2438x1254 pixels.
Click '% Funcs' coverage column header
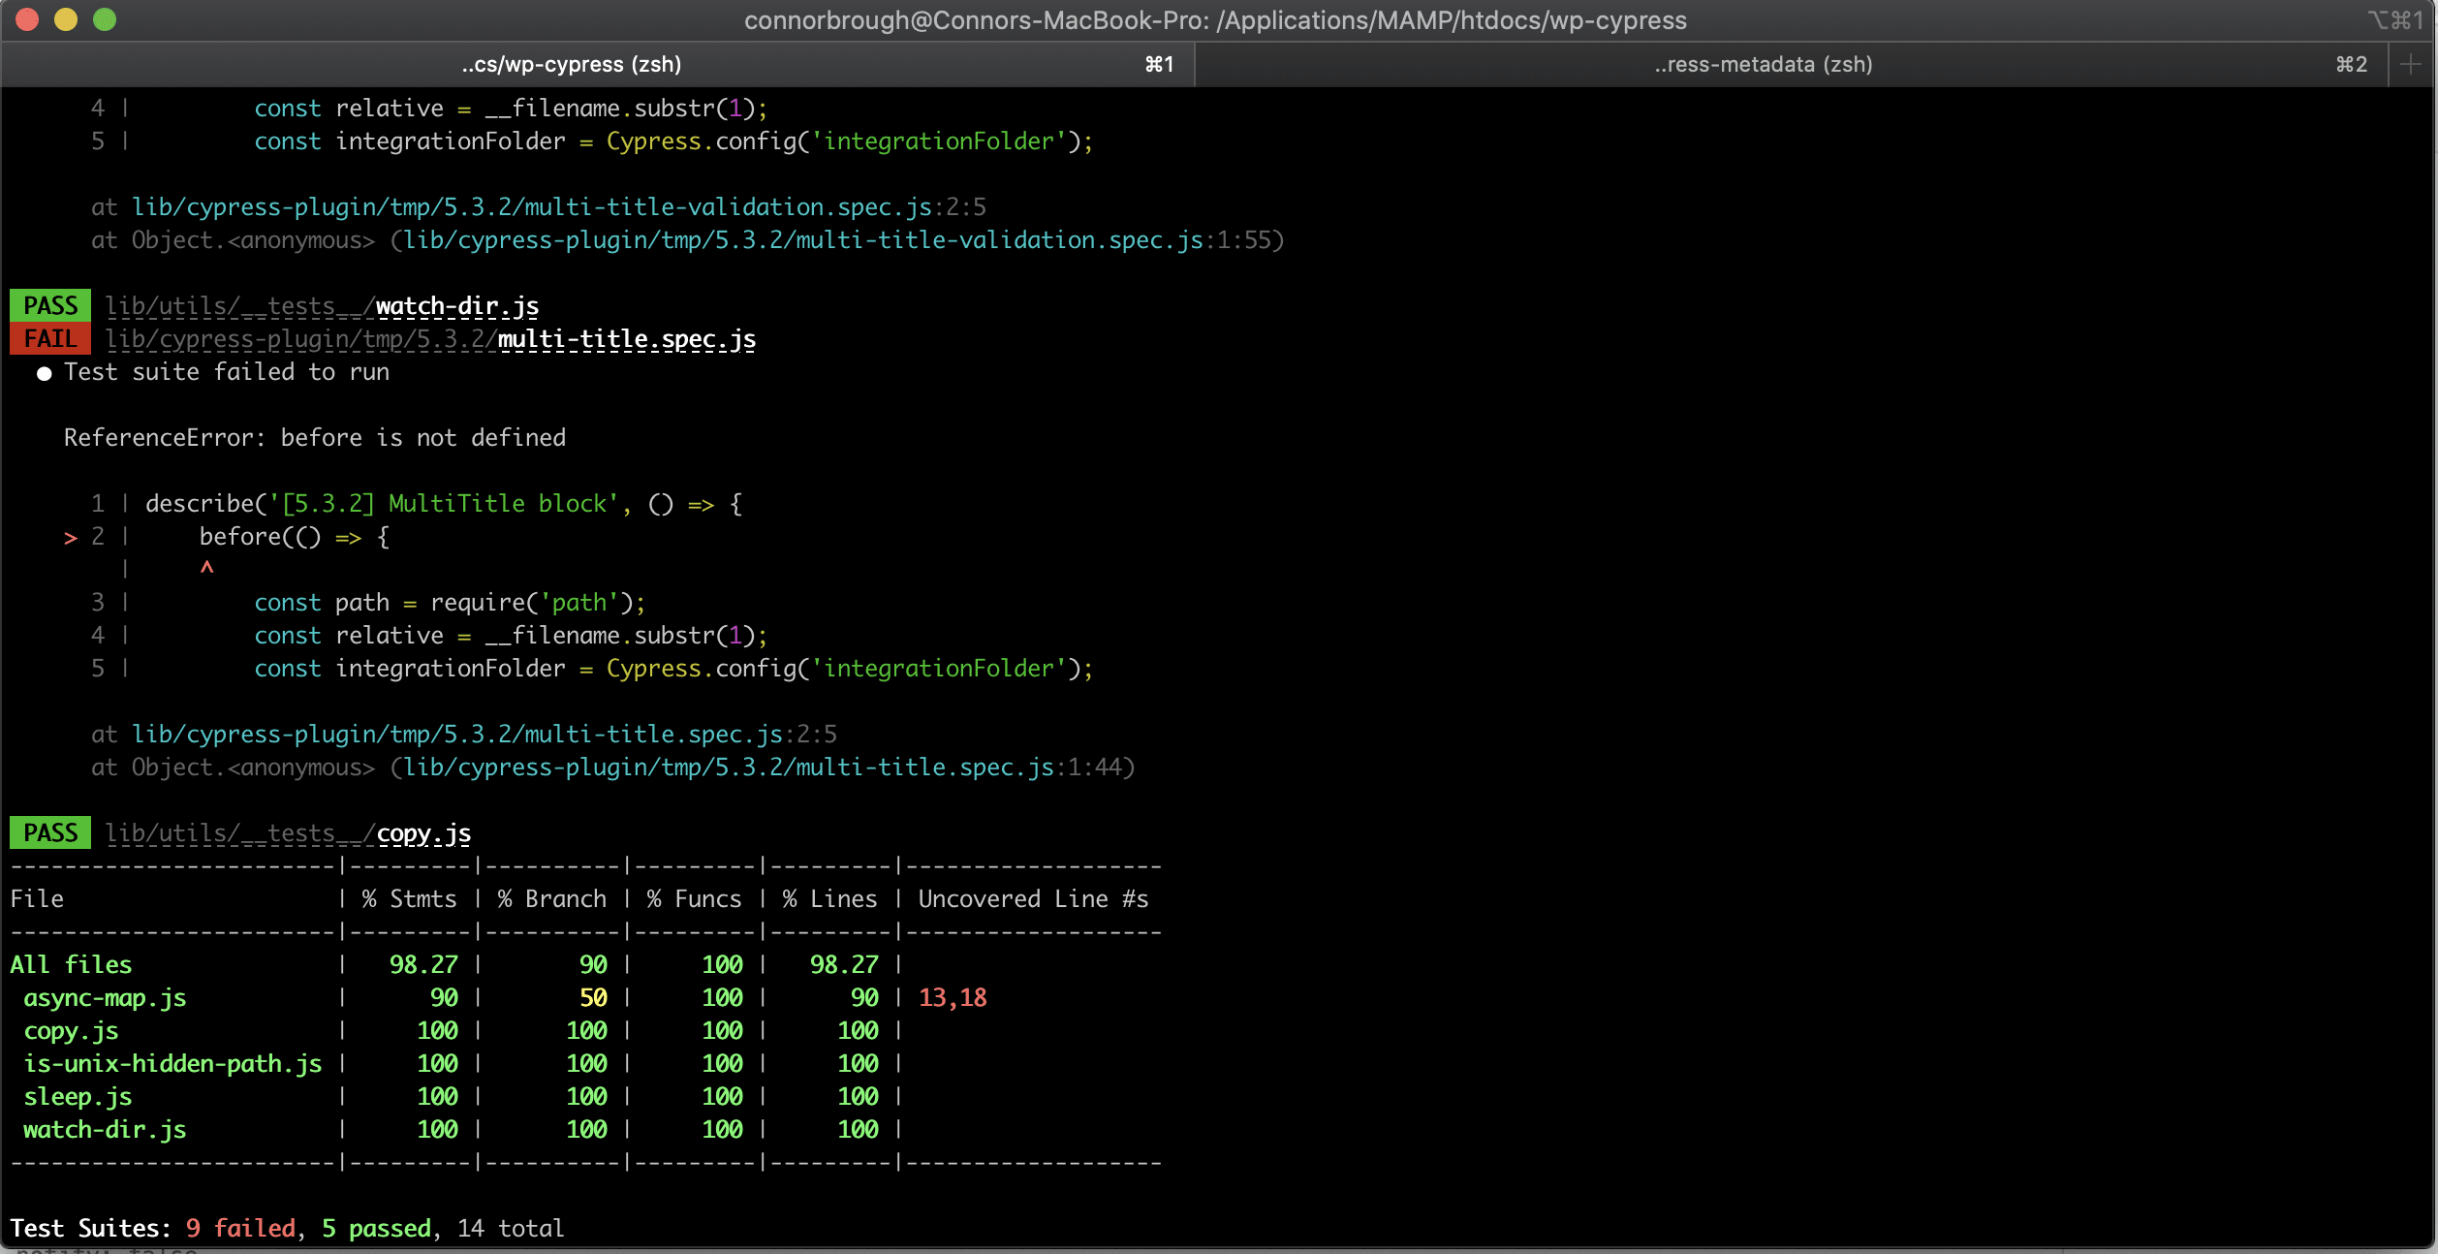pos(695,899)
